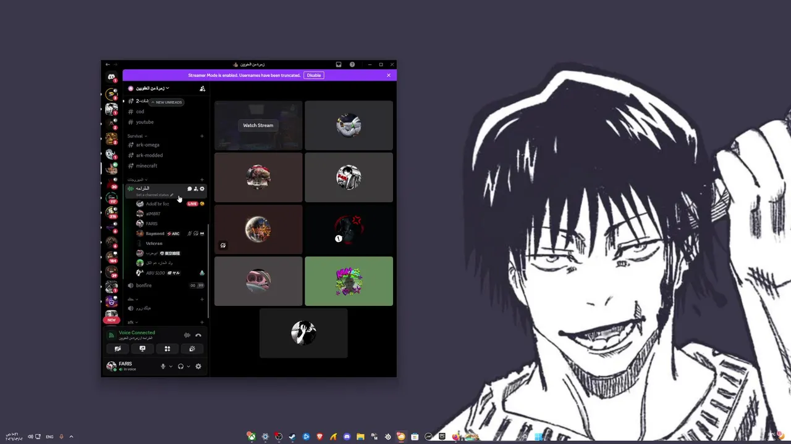Image resolution: width=791 pixels, height=444 pixels.
Task: Toggle headphone deafen in user panel
Action: pos(180,366)
